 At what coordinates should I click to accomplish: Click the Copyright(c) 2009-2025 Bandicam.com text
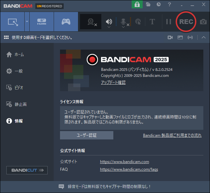(x=135, y=76)
